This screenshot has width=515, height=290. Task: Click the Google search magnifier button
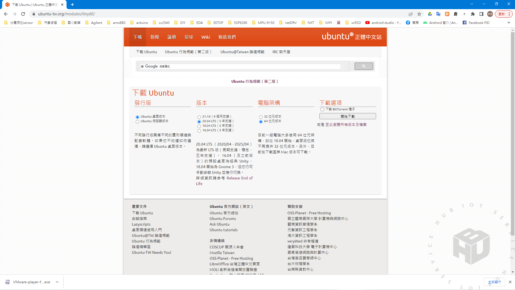(x=364, y=66)
